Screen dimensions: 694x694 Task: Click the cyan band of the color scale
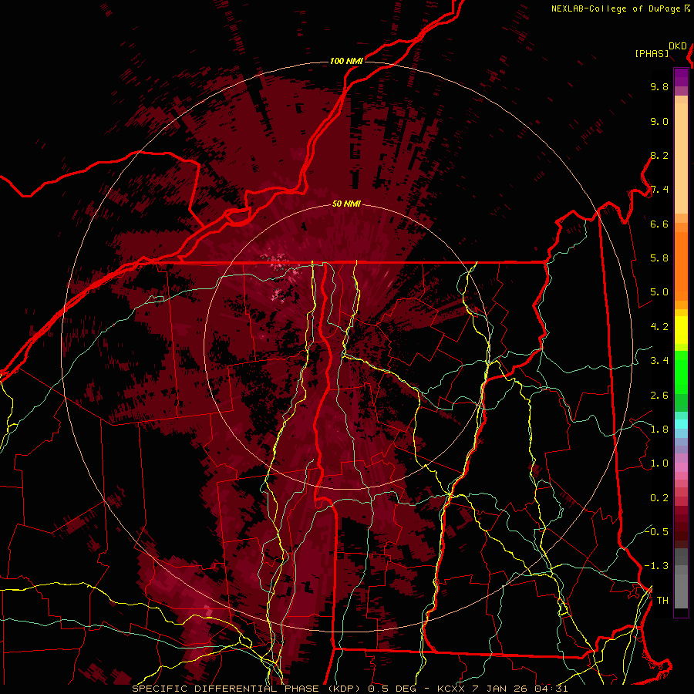click(681, 424)
